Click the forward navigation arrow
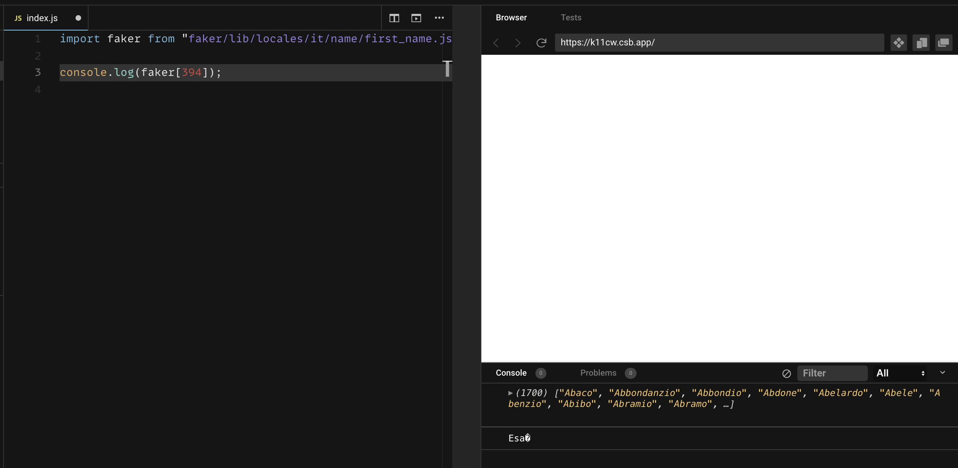 517,43
